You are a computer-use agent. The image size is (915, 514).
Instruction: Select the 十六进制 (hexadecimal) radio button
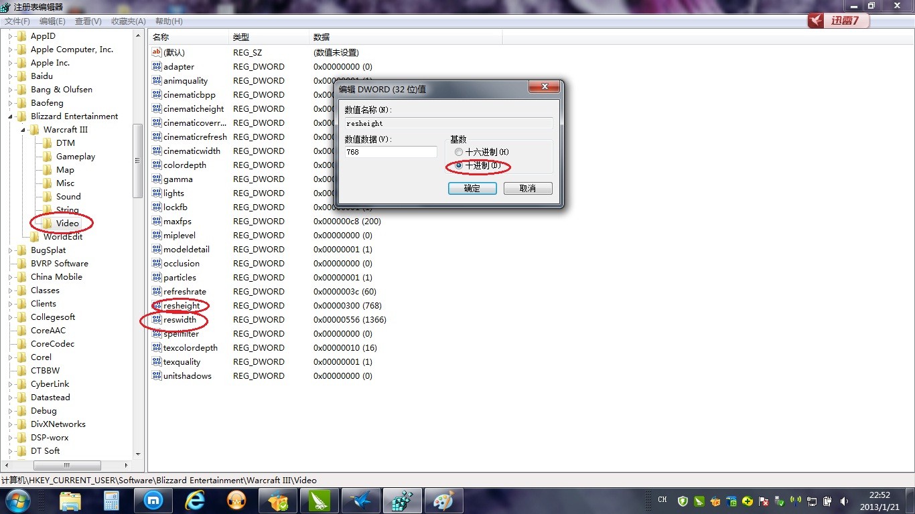pos(459,152)
